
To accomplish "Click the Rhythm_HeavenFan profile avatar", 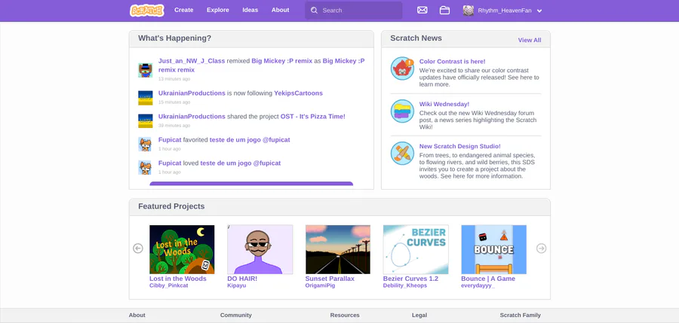I will pyautogui.click(x=468, y=11).
